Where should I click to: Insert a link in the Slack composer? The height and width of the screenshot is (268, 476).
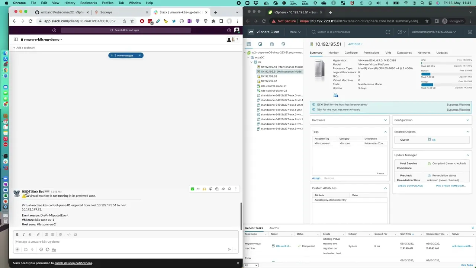[38, 234]
